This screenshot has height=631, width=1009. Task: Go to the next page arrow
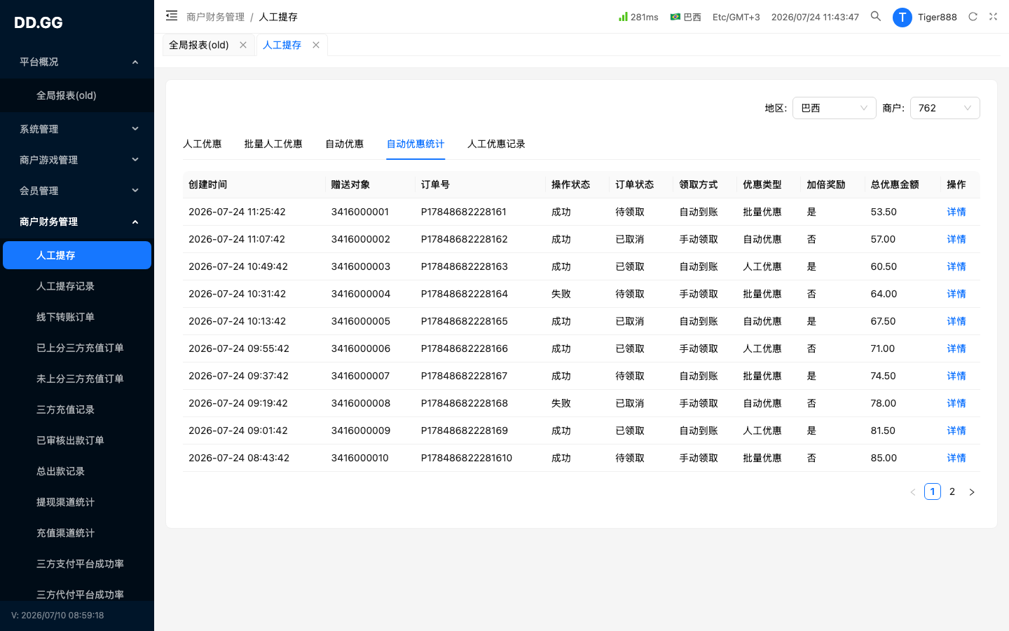[972, 492]
